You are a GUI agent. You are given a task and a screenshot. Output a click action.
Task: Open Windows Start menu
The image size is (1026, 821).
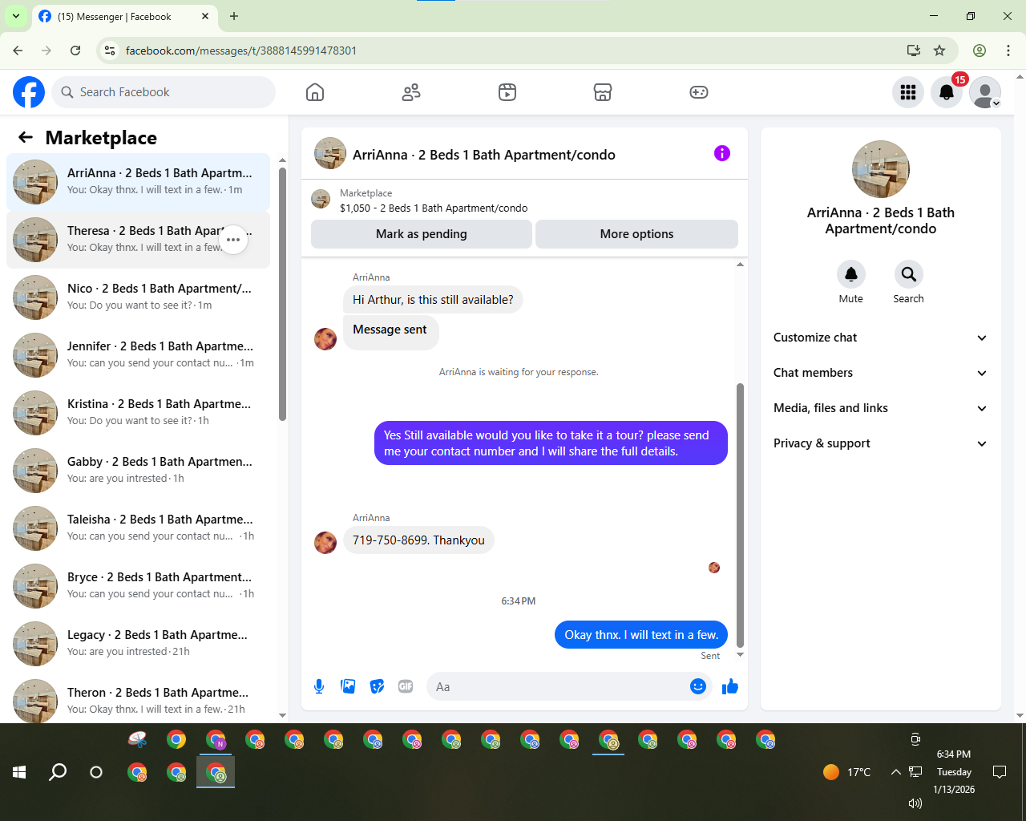point(19,772)
